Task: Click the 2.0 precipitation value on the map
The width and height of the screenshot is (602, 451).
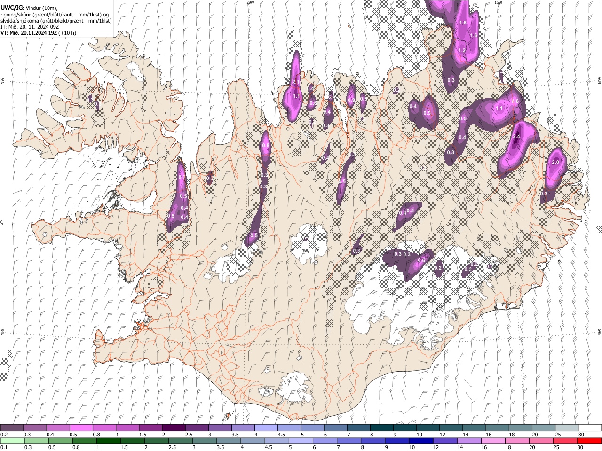Action: (x=555, y=162)
